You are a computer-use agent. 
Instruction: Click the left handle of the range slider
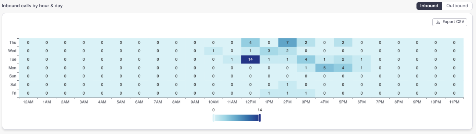pyautogui.click(x=213, y=118)
